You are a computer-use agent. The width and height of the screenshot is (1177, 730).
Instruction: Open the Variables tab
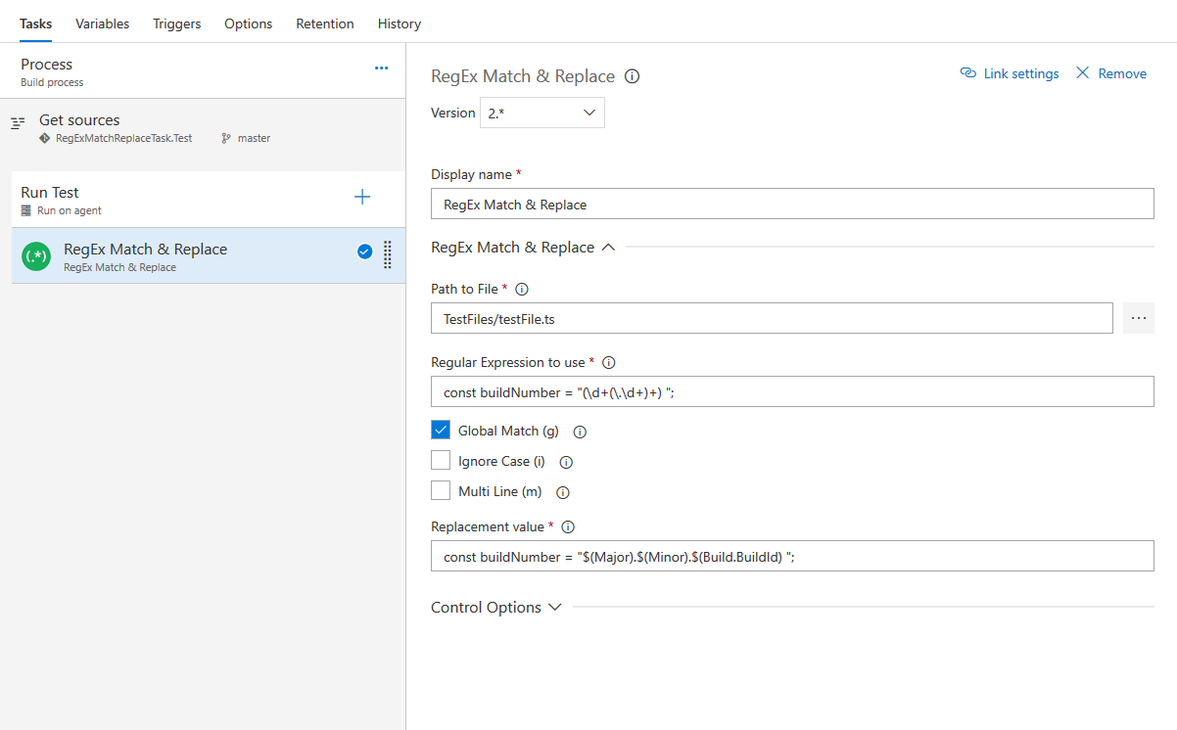point(103,23)
